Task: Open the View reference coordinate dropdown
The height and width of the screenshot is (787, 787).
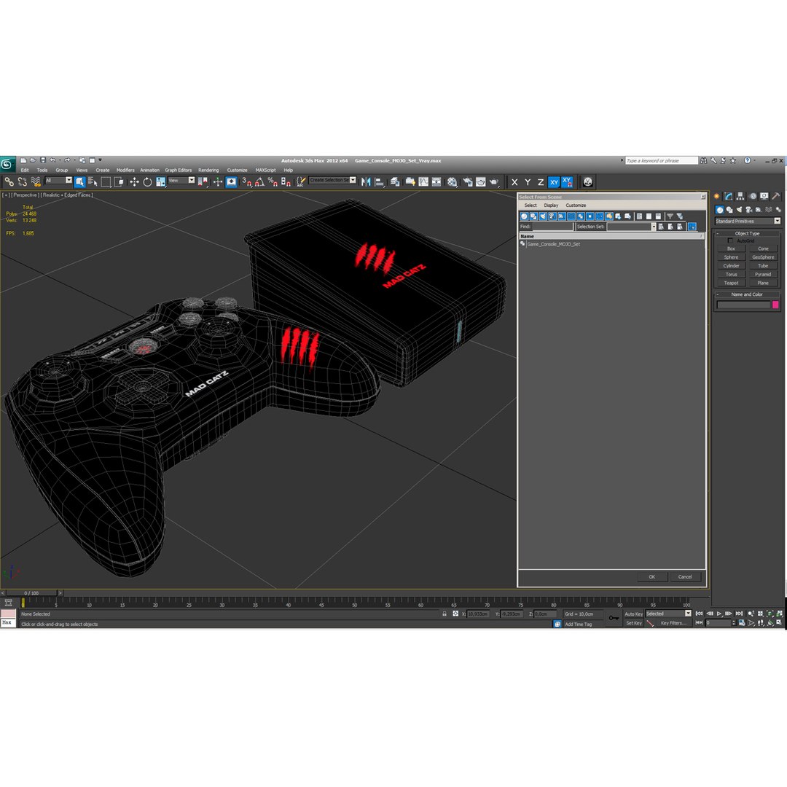Action: coord(181,180)
